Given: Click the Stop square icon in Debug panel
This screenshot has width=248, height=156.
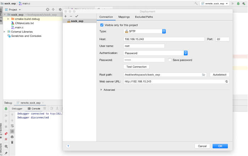Looking at the screenshot, I should (6, 127).
